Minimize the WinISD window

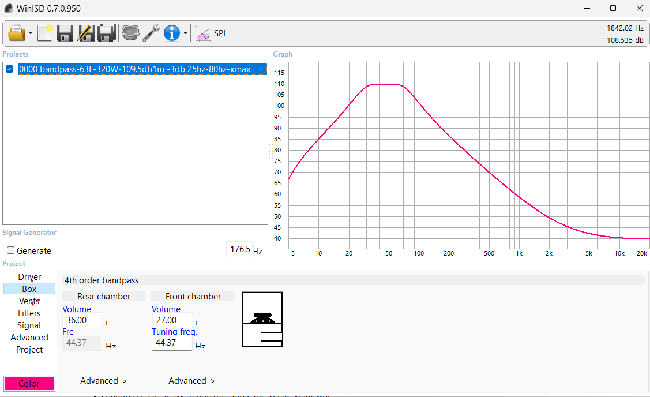coord(587,8)
